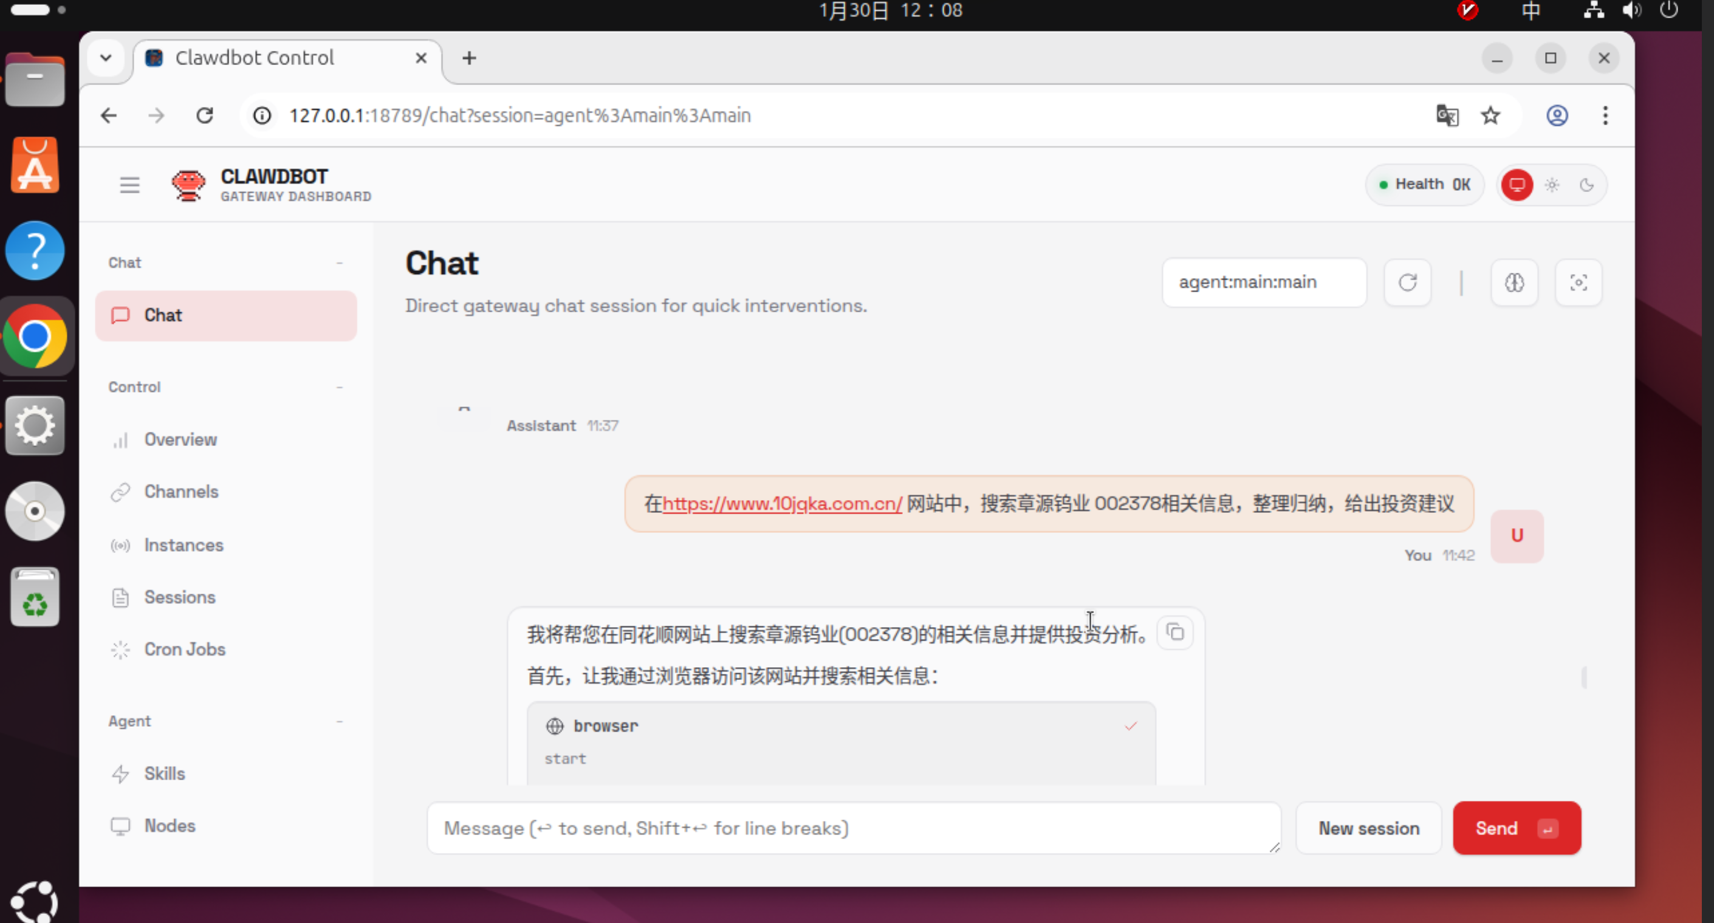Start a New session
Viewport: 1714px width, 923px height.
click(1368, 828)
